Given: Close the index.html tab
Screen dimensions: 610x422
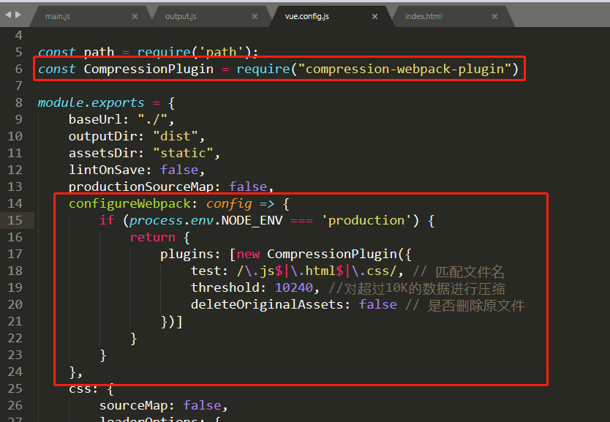Looking at the screenshot, I should click(x=495, y=16).
